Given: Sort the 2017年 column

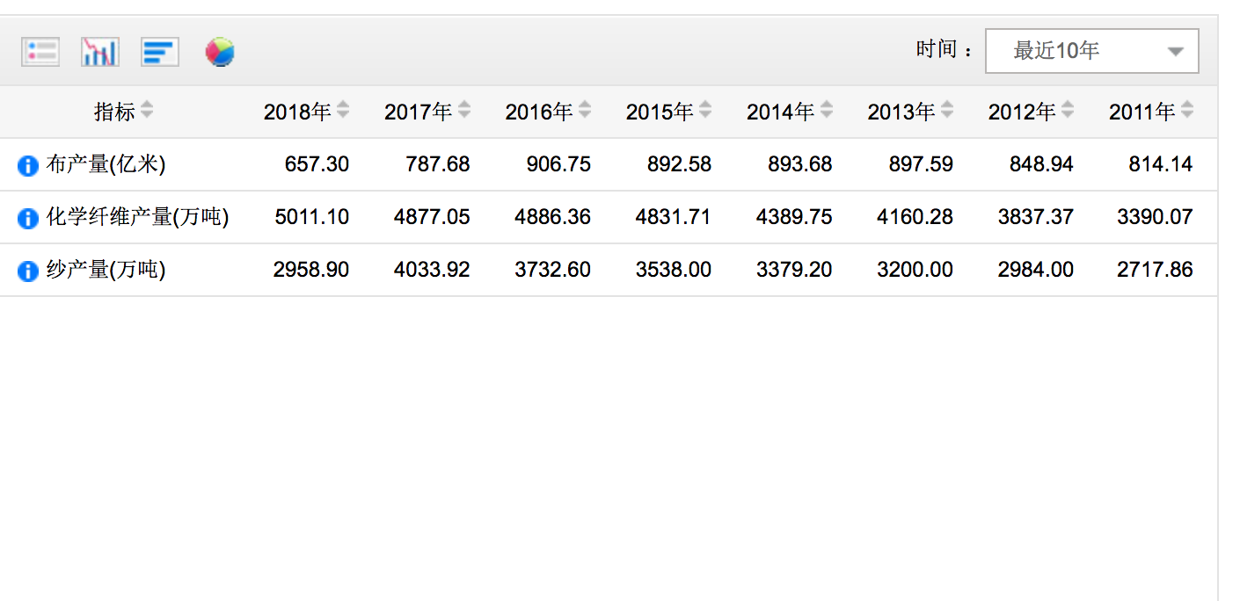Looking at the screenshot, I should pyautogui.click(x=463, y=111).
